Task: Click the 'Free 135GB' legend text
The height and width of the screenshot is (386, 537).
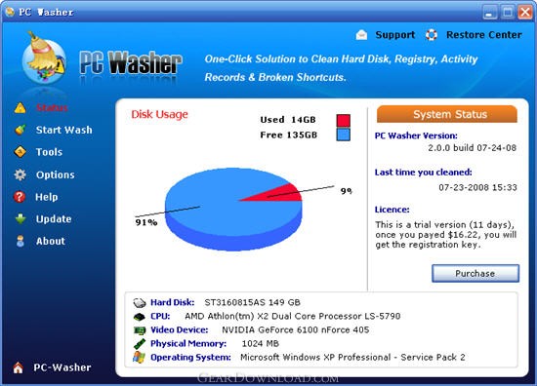Action: tap(288, 135)
